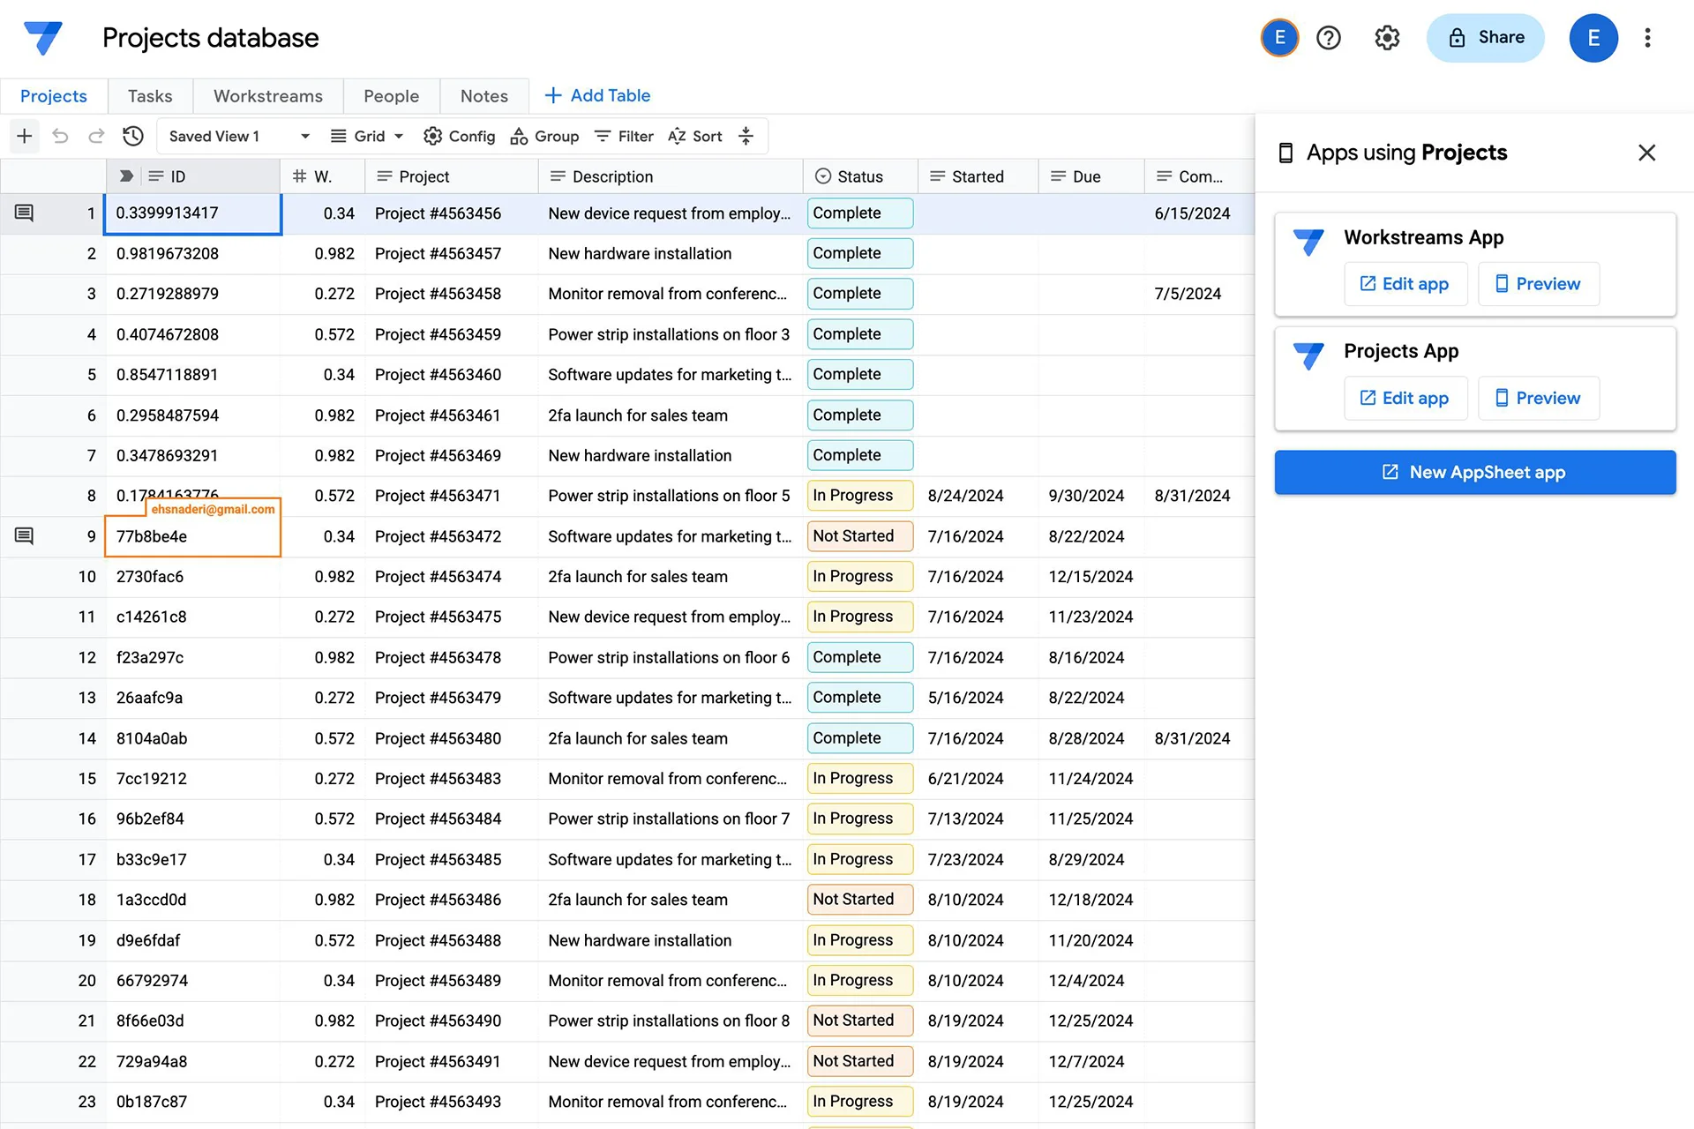Open the comment icon on row 1
1694x1129 pixels.
coord(25,213)
